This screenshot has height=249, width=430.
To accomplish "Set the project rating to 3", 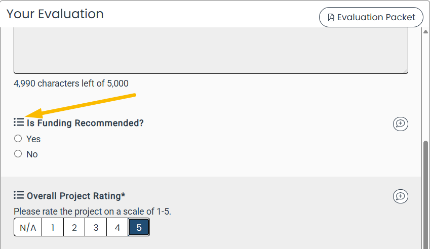I will (x=96, y=228).
